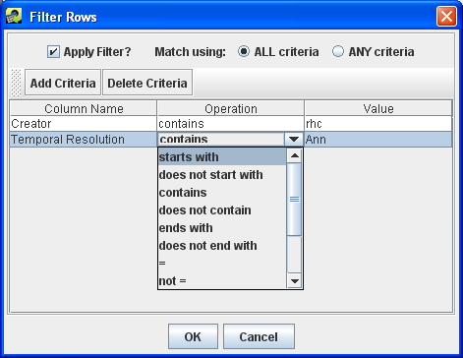The width and height of the screenshot is (463, 358).
Task: Click the Column Name header
Action: click(x=84, y=108)
